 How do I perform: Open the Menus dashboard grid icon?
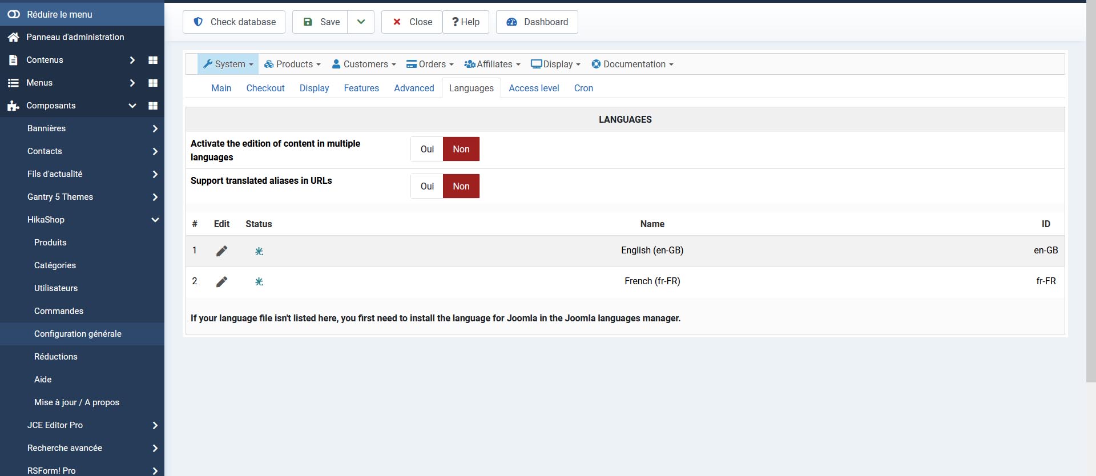[153, 83]
